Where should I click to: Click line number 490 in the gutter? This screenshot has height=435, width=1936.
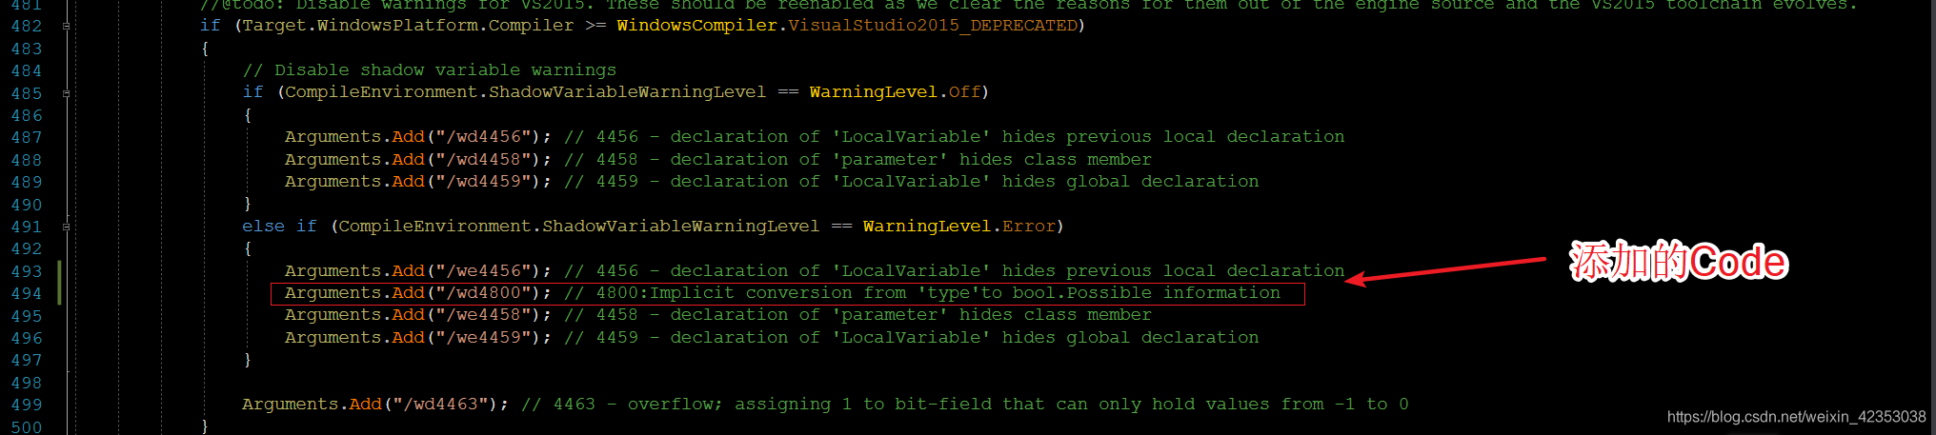[27, 205]
